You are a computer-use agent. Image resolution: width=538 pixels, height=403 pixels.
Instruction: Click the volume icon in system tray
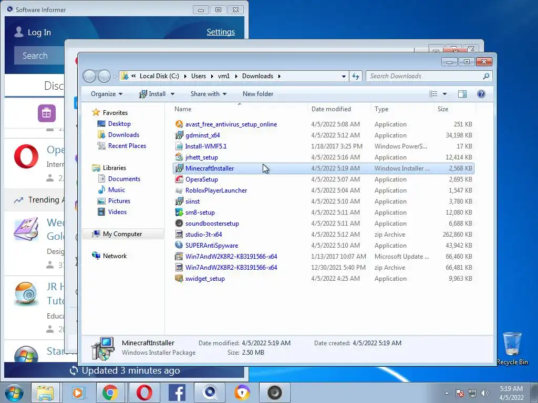point(484,393)
